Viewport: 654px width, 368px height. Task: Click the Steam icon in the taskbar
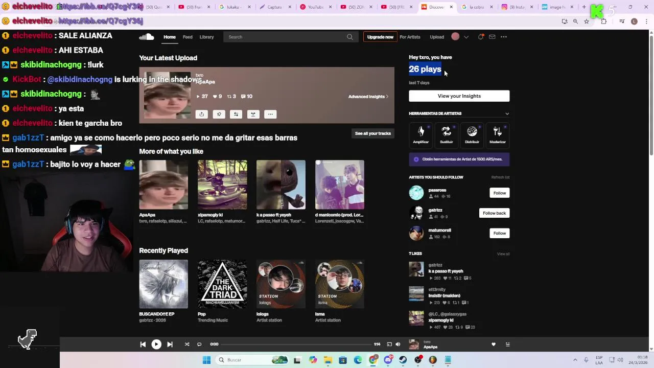pyautogui.click(x=403, y=360)
